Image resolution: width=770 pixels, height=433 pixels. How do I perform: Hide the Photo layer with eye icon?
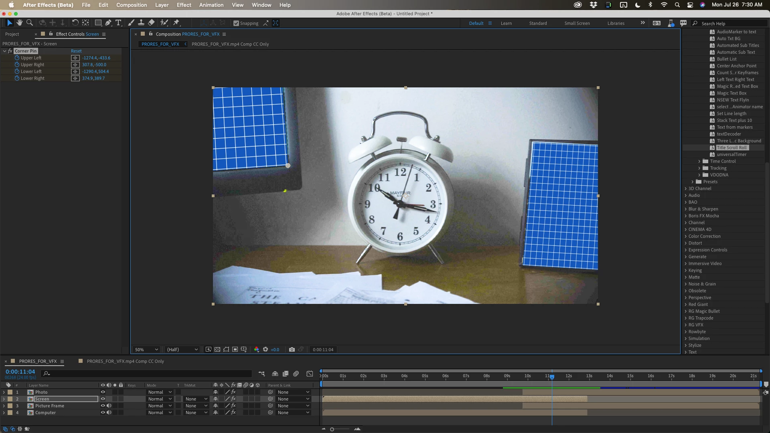click(103, 392)
